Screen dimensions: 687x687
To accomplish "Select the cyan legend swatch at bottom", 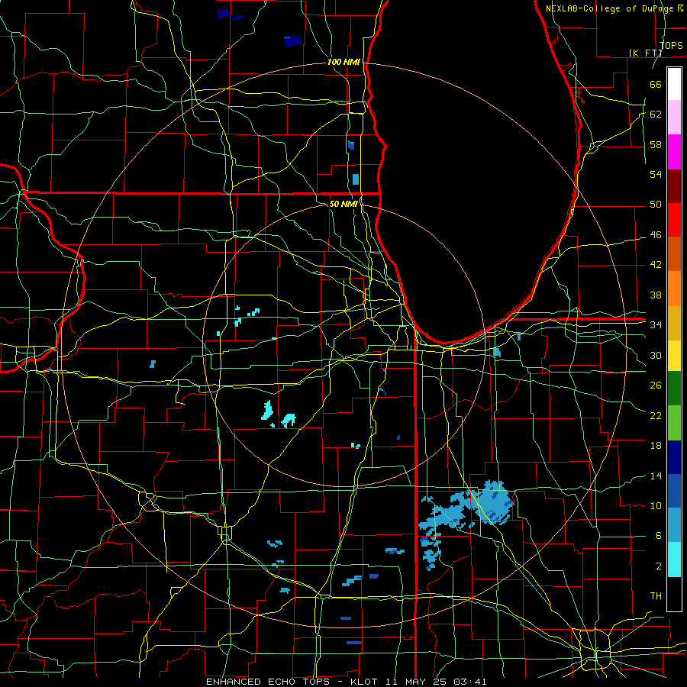I will (x=674, y=560).
